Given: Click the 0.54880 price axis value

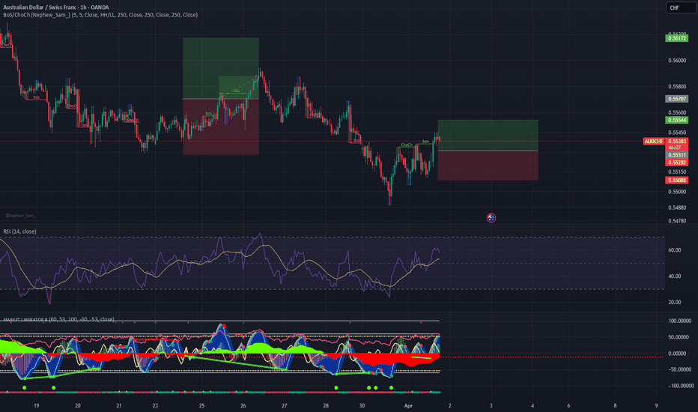Looking at the screenshot, I should (x=677, y=207).
